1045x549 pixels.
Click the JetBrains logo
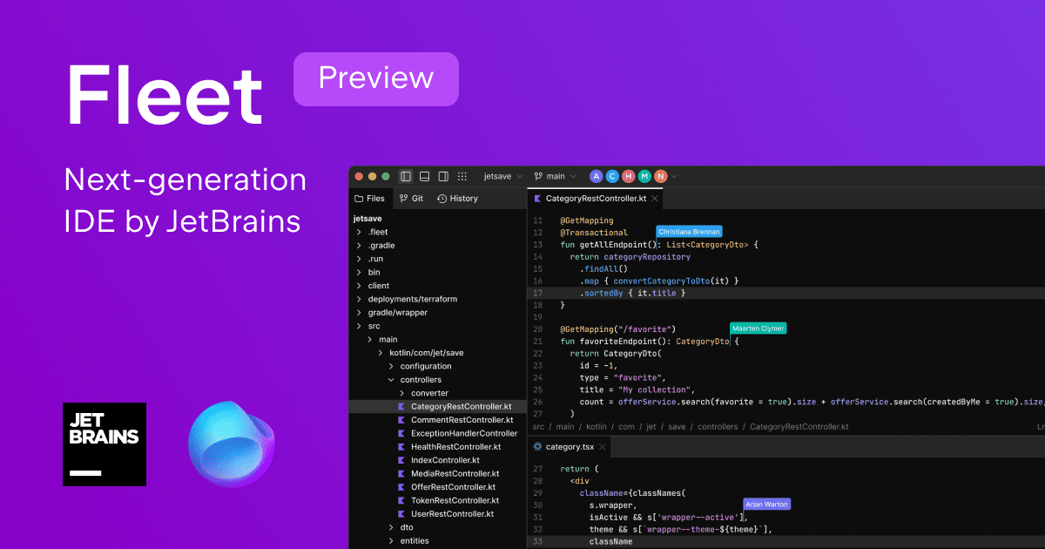pyautogui.click(x=104, y=444)
